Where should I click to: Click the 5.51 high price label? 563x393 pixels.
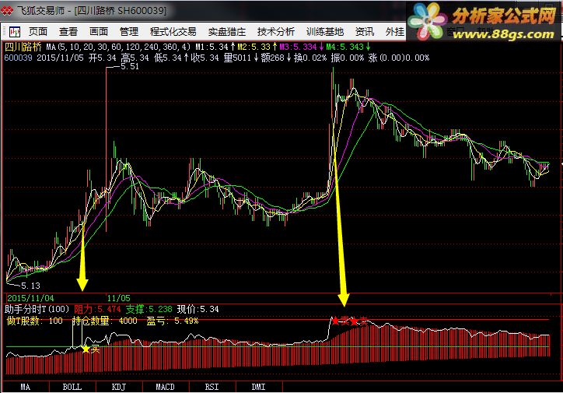[x=130, y=66]
